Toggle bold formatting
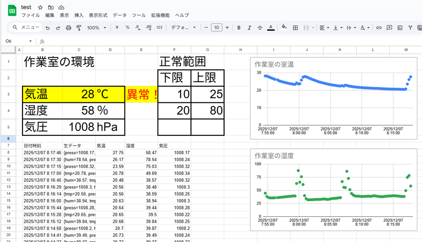The image size is (422, 242). (x=239, y=28)
